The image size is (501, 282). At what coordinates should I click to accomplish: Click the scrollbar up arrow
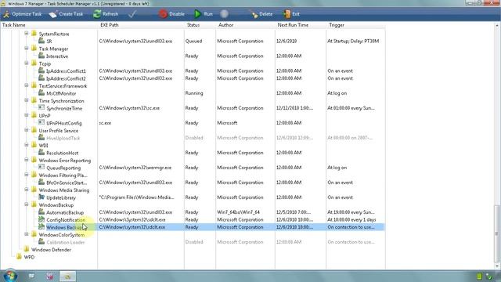pos(497,25)
